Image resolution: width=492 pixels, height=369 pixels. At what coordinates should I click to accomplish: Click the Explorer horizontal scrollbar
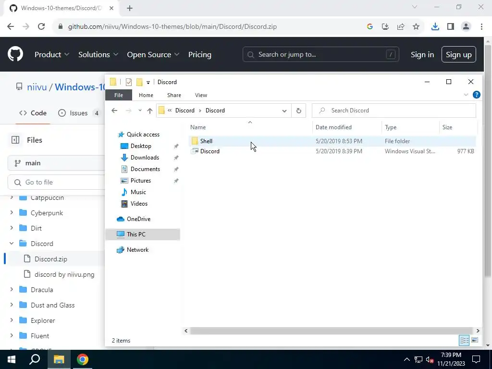332,331
